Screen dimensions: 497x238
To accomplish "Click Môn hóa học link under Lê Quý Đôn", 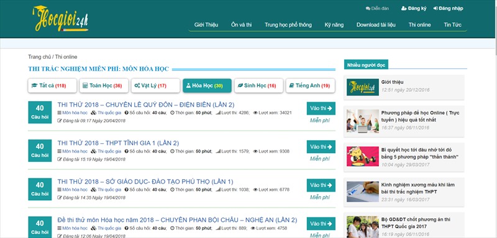I will point(75,113).
